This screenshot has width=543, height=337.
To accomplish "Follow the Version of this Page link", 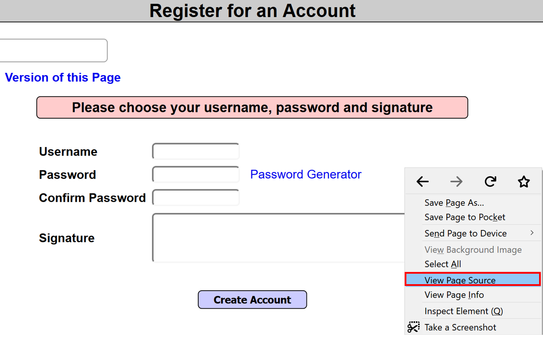I will coord(62,78).
